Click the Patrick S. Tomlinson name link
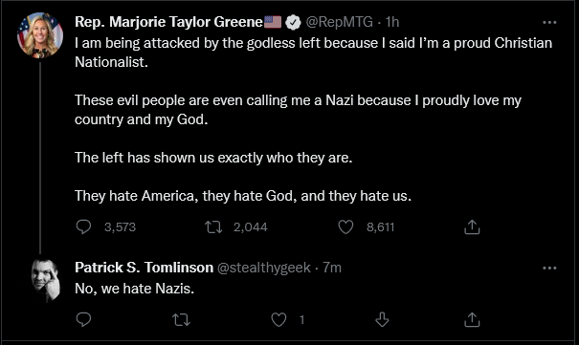The image size is (579, 345). coord(144,268)
